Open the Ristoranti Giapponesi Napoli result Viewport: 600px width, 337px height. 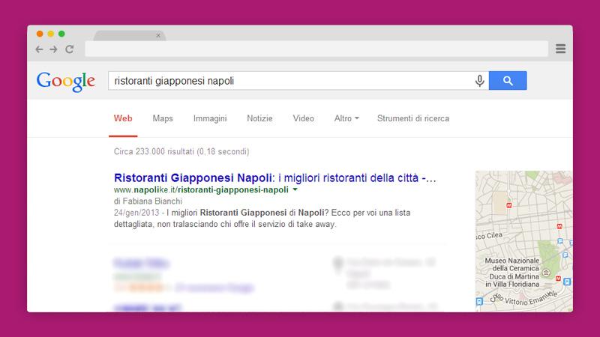(x=274, y=178)
